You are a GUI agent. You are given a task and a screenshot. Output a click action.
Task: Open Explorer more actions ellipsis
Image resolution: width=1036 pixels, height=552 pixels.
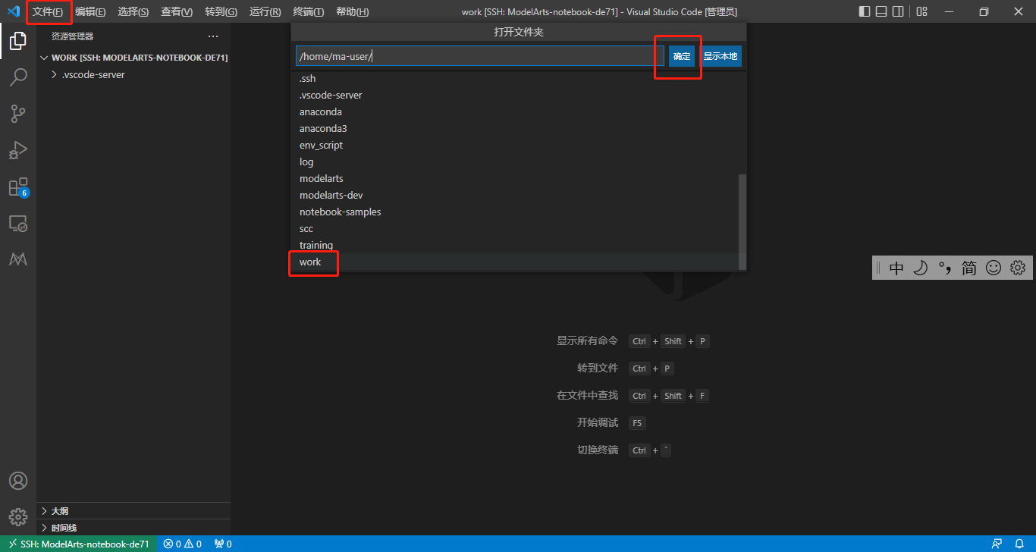213,36
